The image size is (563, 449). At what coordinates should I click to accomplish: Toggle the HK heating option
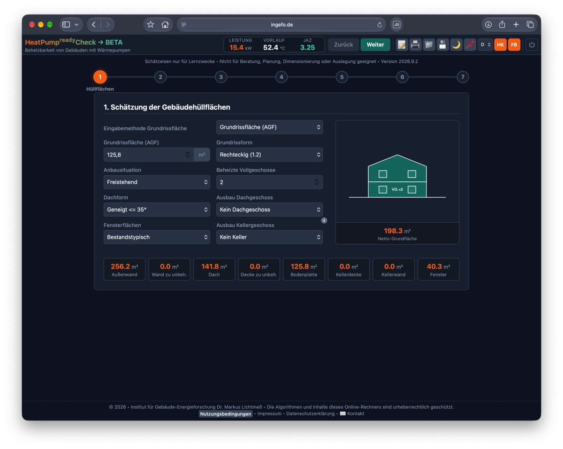pyautogui.click(x=501, y=45)
